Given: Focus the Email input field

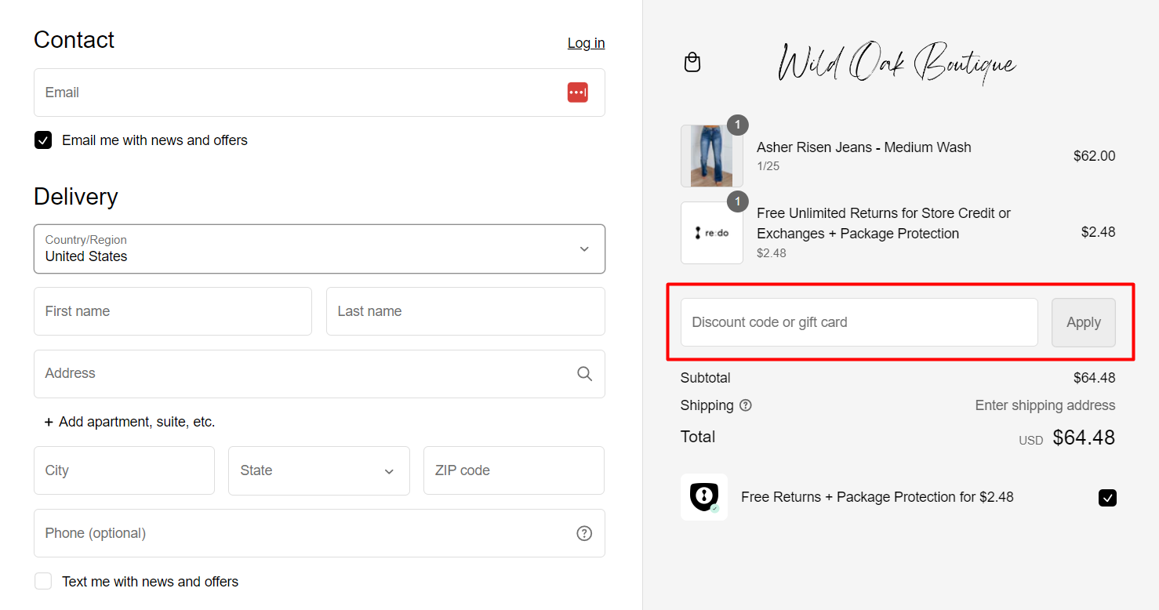Looking at the screenshot, I should point(319,93).
